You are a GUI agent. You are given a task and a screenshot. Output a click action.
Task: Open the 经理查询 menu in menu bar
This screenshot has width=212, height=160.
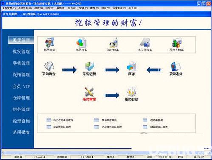[x=119, y=8]
